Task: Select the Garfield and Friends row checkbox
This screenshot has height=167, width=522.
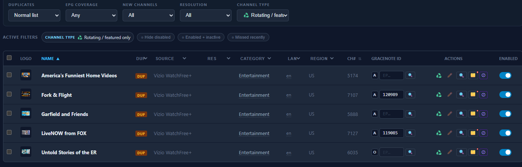Action: click(x=9, y=113)
